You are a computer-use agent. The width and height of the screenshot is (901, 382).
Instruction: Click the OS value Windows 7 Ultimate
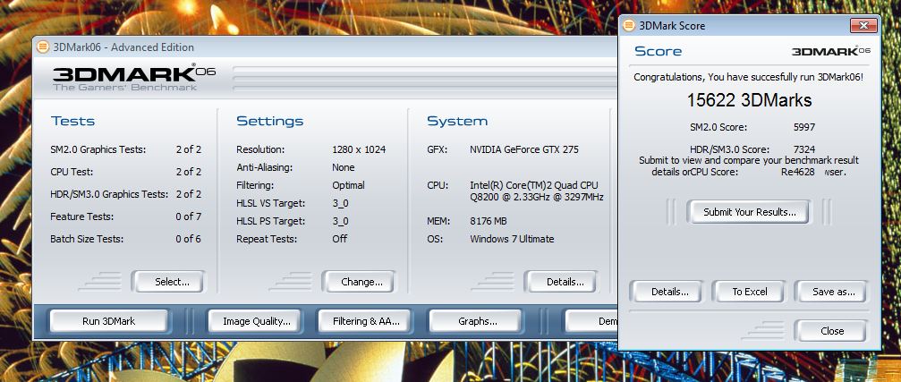pos(512,238)
